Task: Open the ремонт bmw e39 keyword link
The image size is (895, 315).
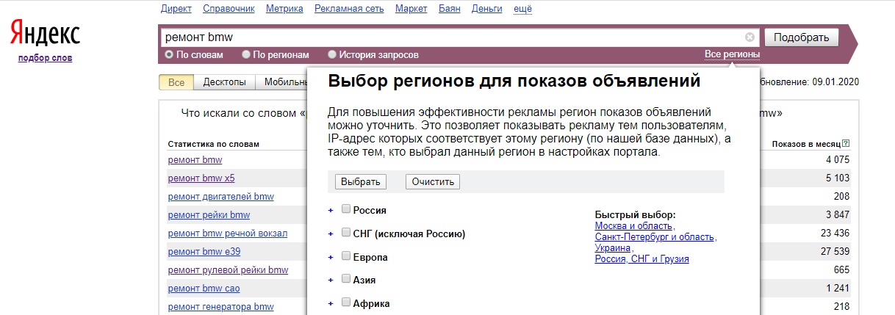Action: 204,251
